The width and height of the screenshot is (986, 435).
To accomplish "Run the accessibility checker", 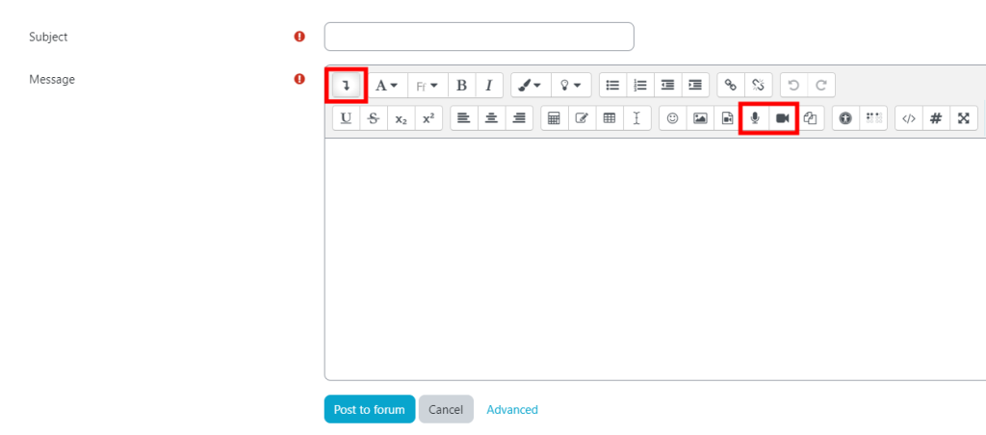I will [845, 118].
